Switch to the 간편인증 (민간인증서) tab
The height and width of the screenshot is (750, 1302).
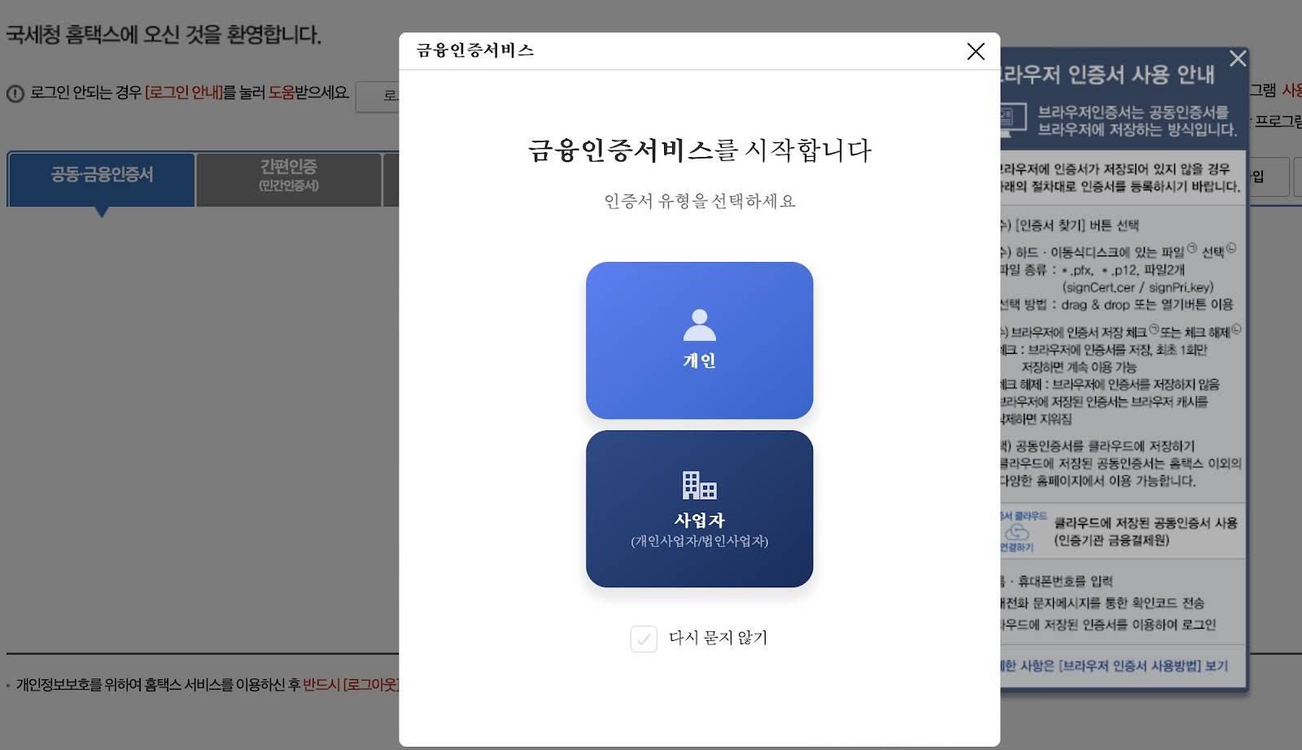289,179
